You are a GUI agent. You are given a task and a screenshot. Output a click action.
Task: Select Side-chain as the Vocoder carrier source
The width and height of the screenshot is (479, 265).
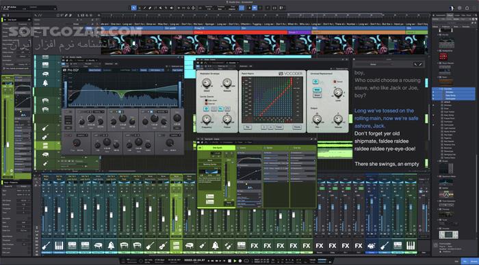click(x=206, y=100)
